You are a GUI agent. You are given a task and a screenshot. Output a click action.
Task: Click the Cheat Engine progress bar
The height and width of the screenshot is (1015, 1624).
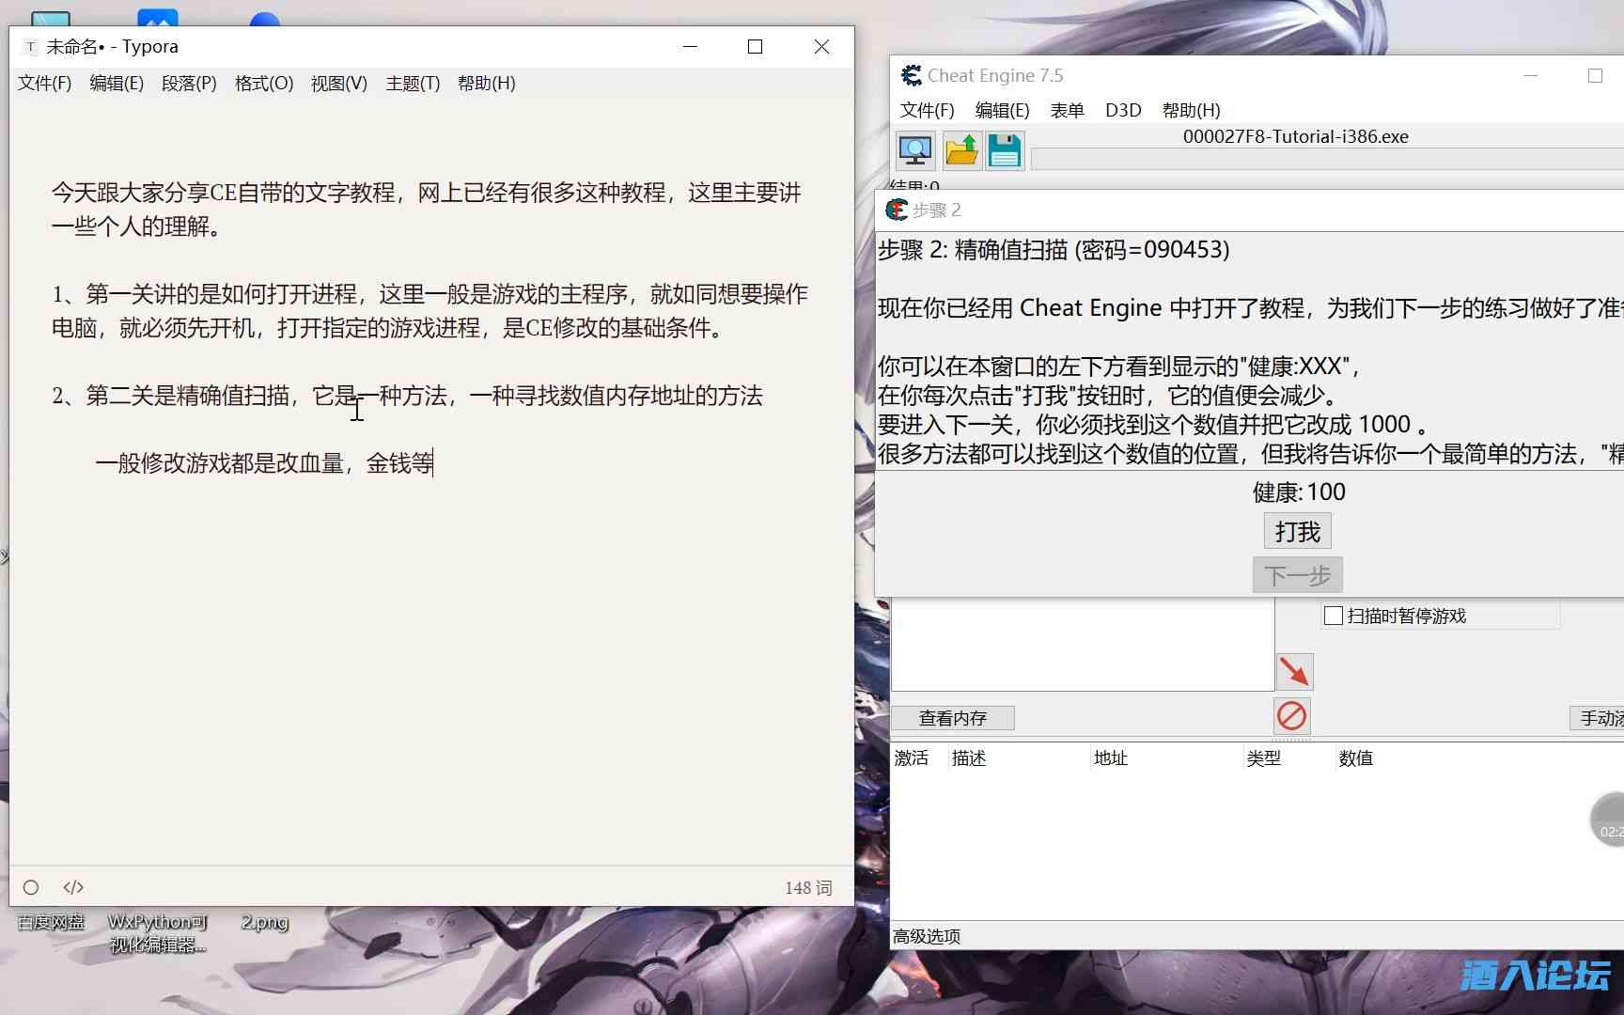point(1325,160)
